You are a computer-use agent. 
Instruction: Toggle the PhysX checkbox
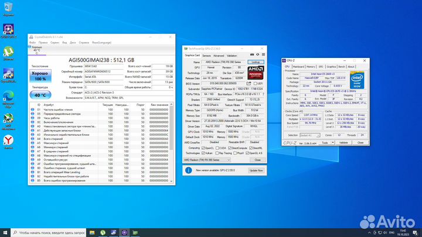(x=235, y=153)
